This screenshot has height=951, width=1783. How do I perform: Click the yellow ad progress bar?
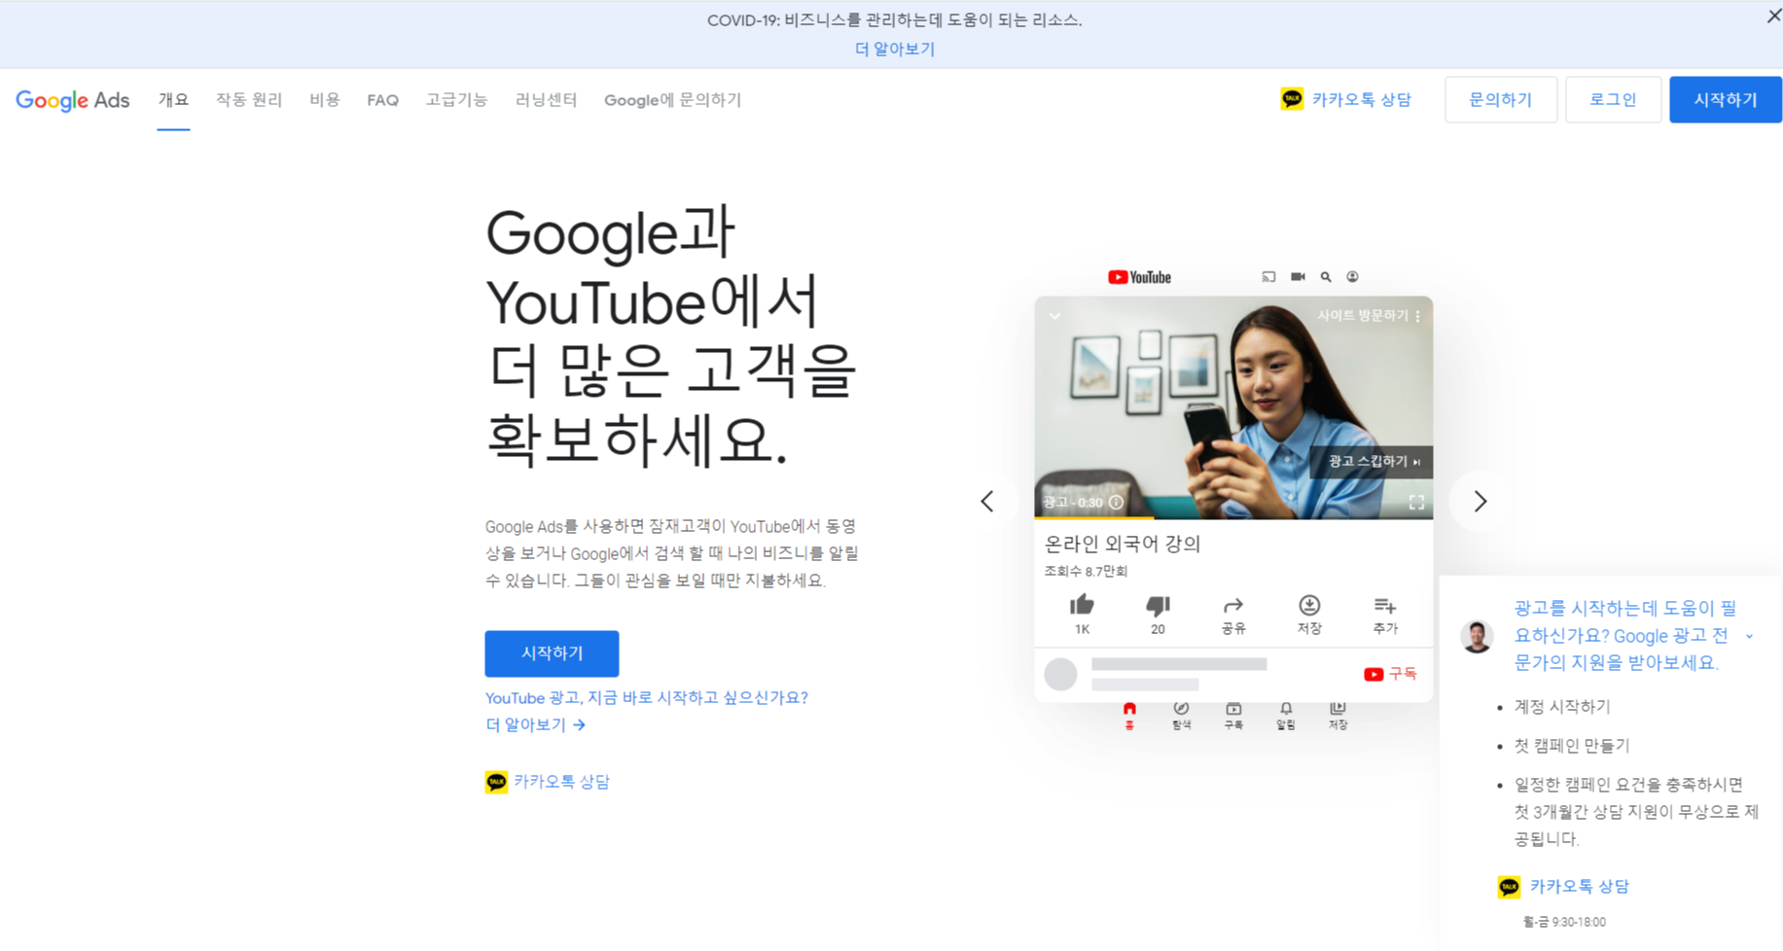[1094, 517]
